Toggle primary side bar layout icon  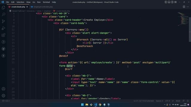(x=166, y=2)
